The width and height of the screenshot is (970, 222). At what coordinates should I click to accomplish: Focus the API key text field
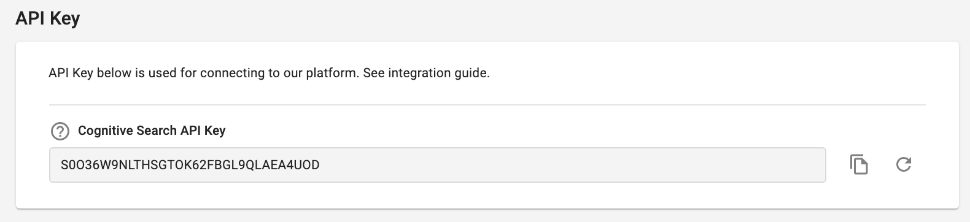pos(437,164)
